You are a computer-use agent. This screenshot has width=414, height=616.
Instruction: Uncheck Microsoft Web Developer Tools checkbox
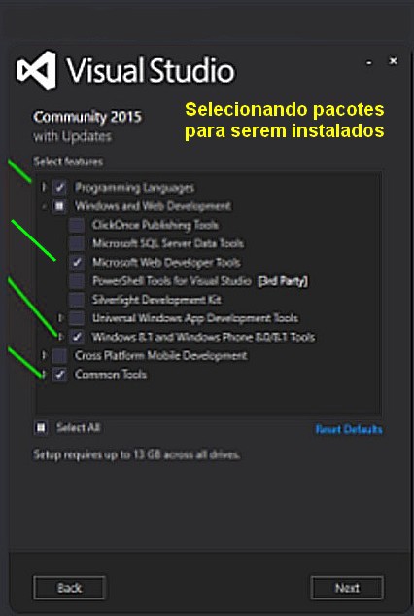(x=77, y=262)
